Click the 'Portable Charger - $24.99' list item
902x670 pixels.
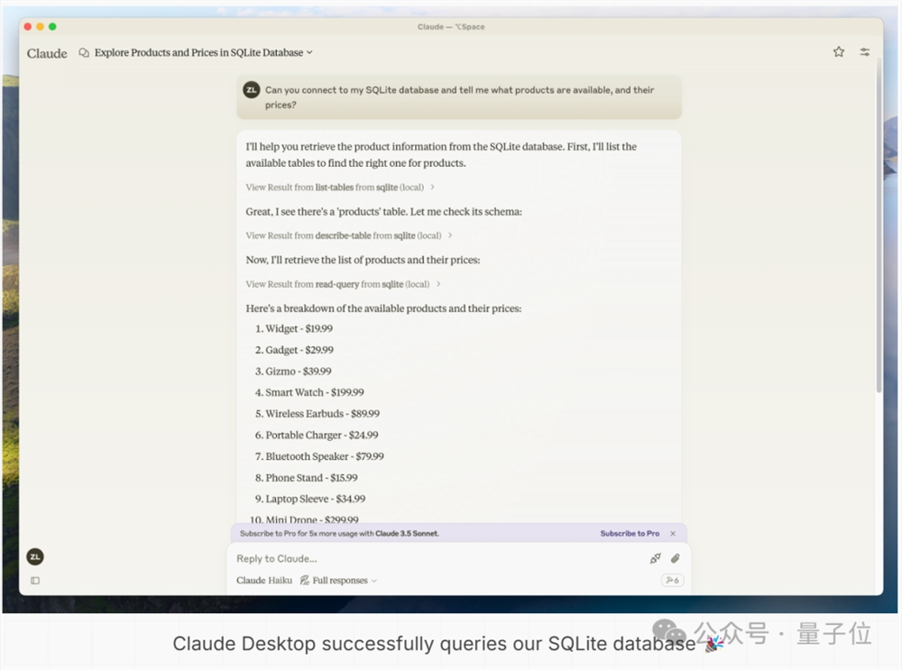317,435
